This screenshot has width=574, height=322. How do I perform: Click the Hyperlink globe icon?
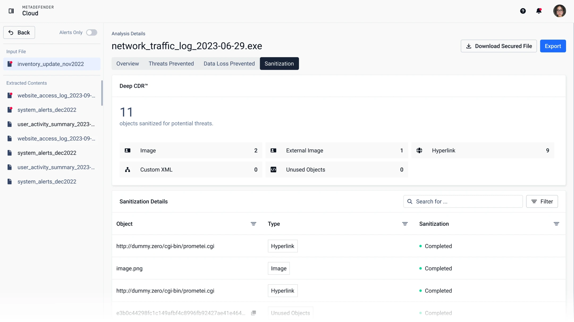point(419,150)
